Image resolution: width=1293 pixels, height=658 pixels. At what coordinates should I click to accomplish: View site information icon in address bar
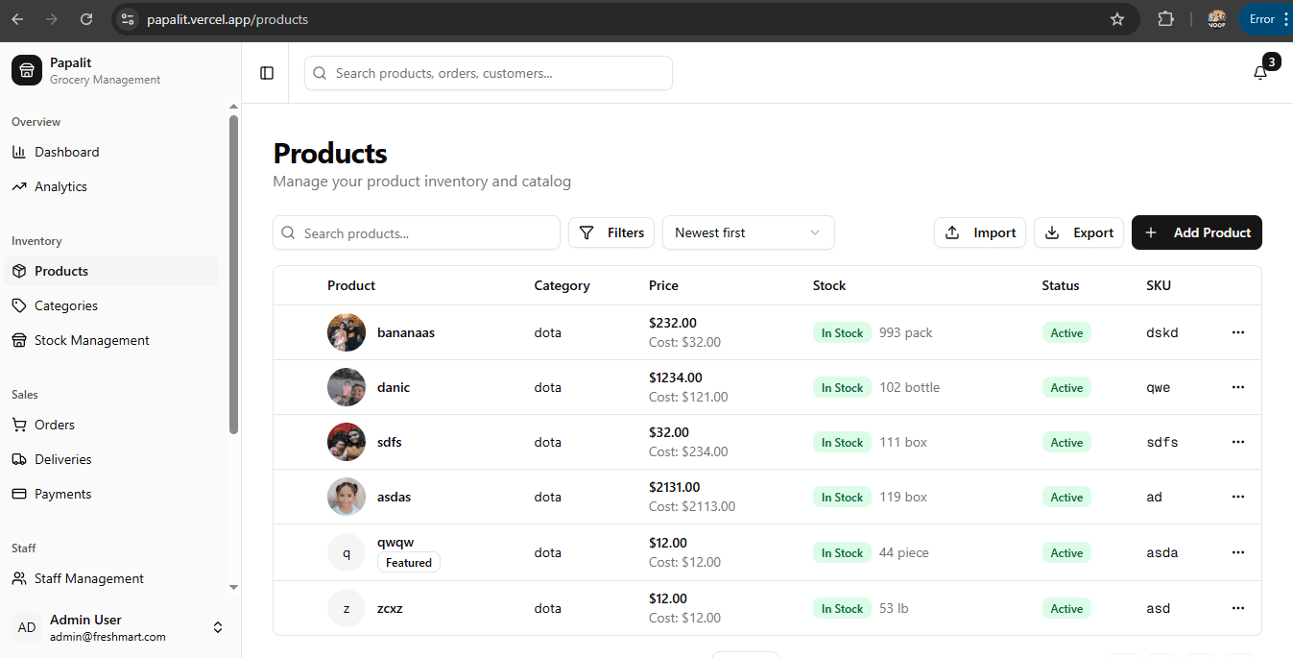pos(128,19)
